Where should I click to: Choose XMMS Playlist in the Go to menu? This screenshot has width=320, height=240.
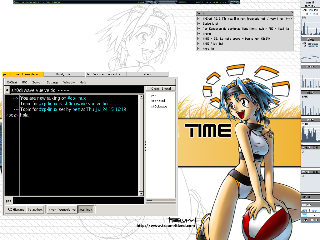(x=244, y=44)
